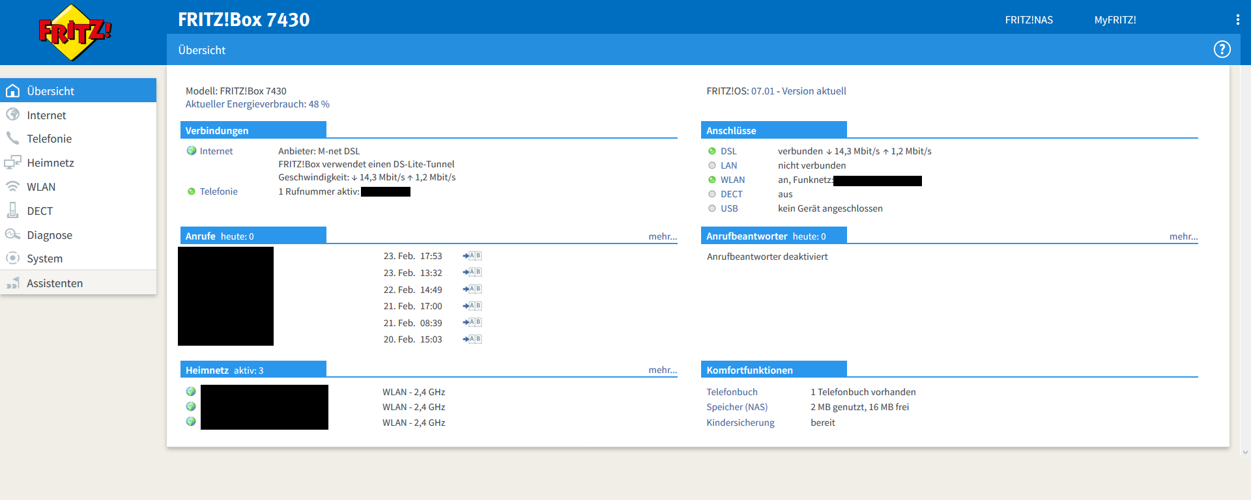
Task: Click mehr... in the Anrufe section
Action: click(663, 236)
